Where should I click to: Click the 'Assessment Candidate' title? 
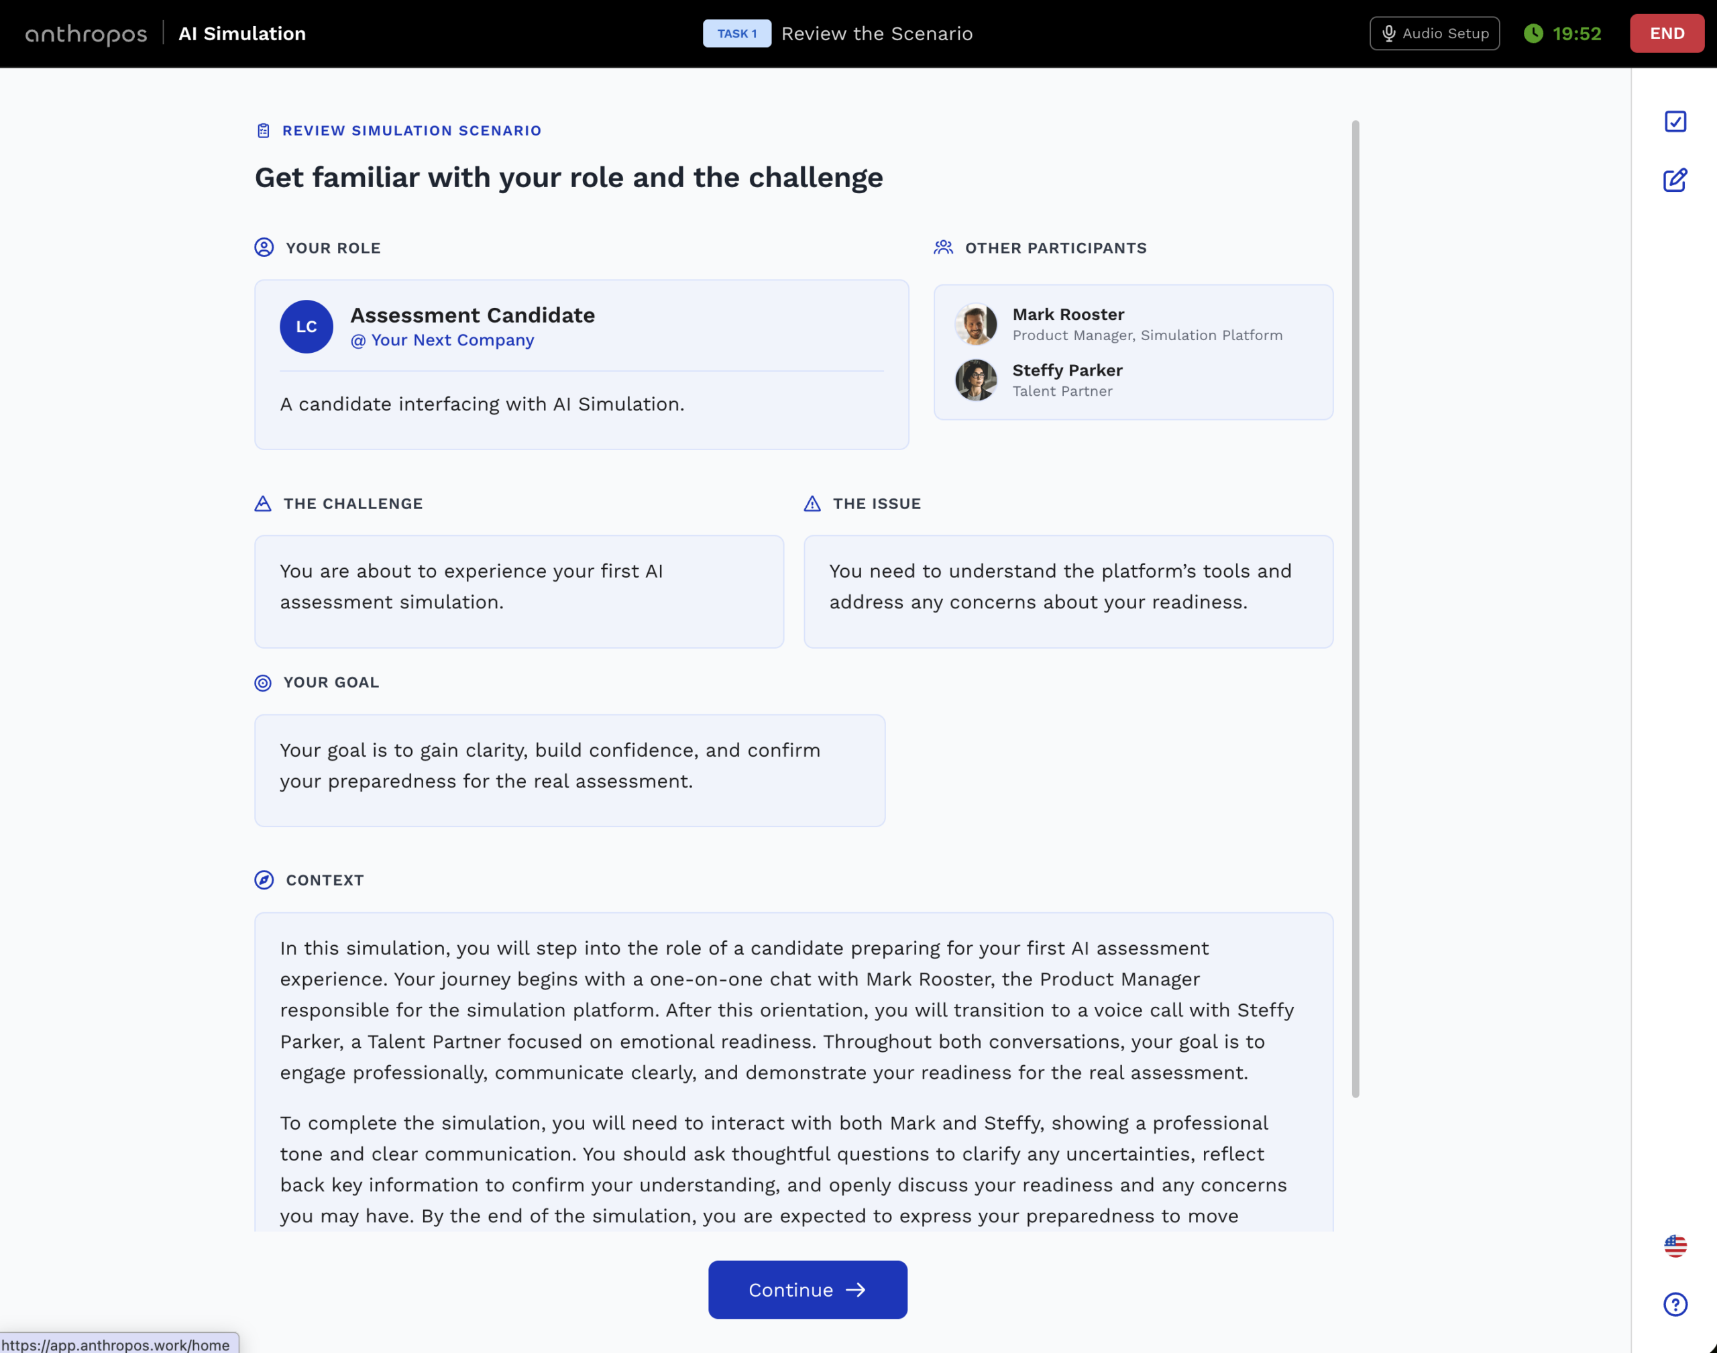(473, 315)
